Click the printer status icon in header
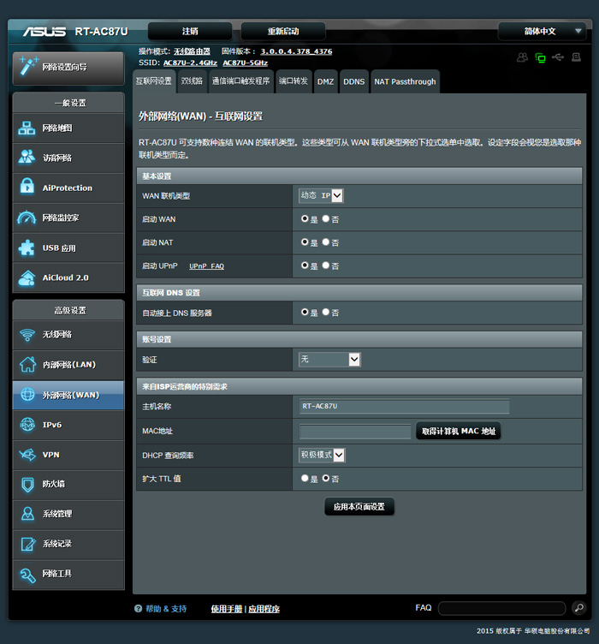Image resolution: width=599 pixels, height=644 pixels. (576, 57)
